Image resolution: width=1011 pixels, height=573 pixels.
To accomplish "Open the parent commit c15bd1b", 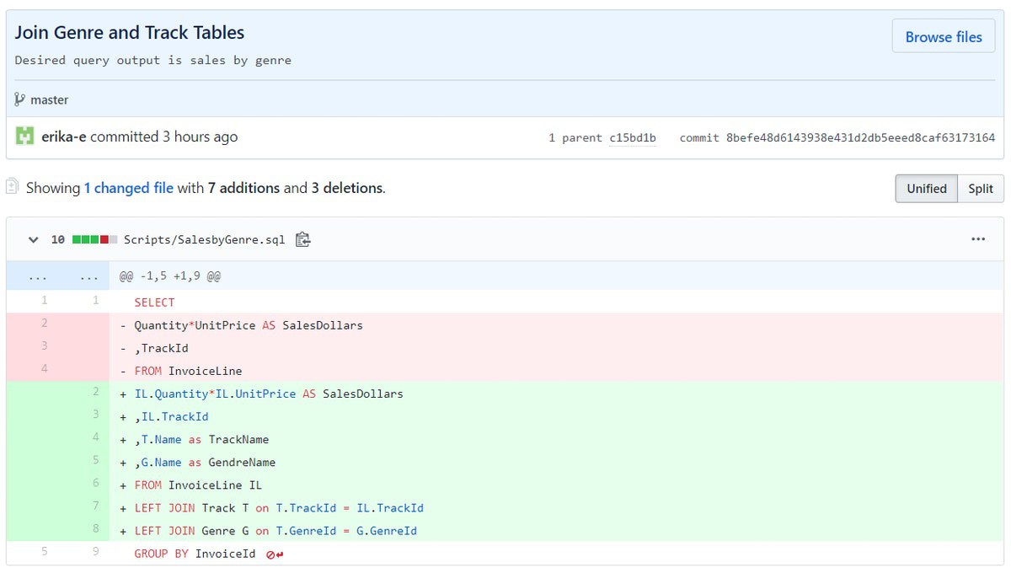I will (x=632, y=137).
